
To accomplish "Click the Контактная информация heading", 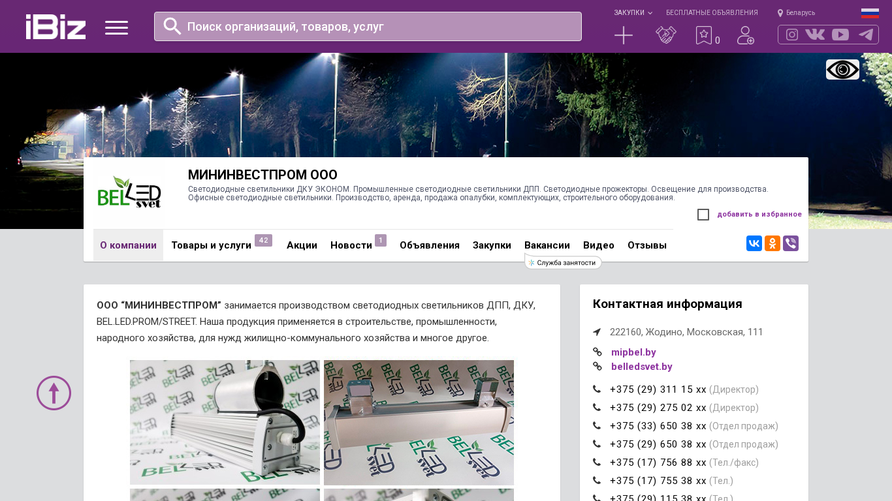I will 667,304.
